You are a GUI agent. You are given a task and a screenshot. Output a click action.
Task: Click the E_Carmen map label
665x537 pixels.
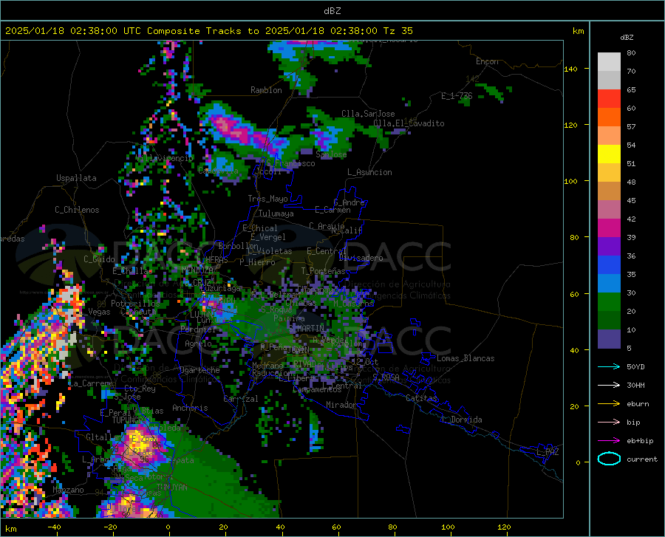(x=332, y=209)
